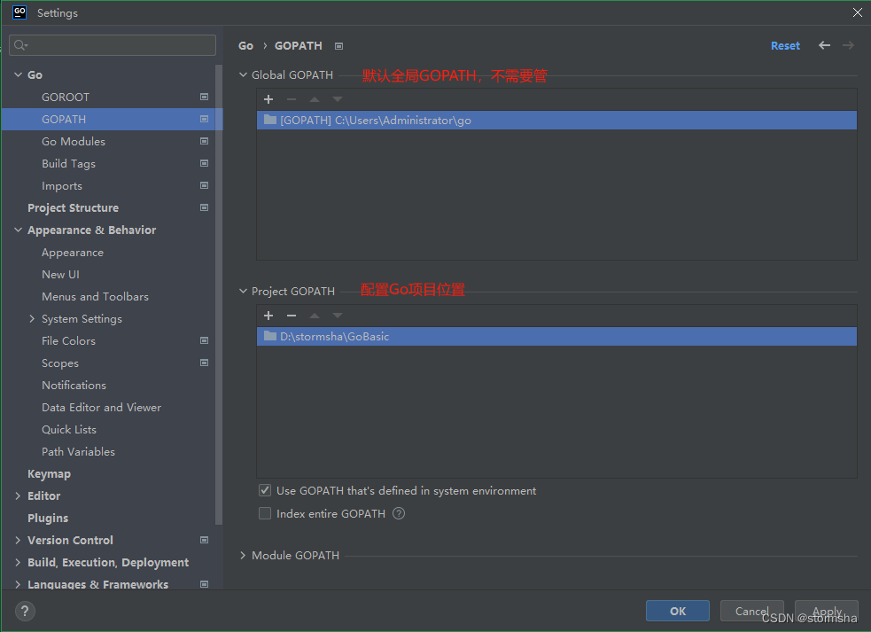871x632 pixels.
Task: Click the OK button
Action: pyautogui.click(x=678, y=611)
